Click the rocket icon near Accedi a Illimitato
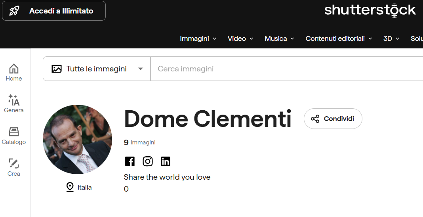 [x=14, y=11]
